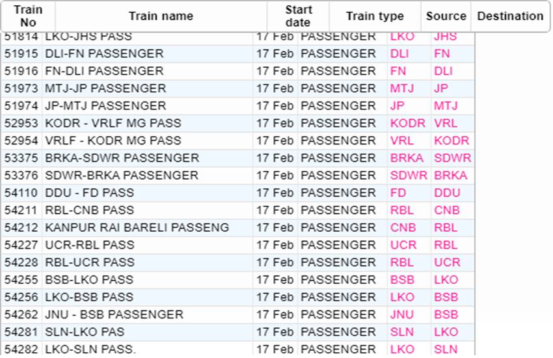Open BSB source link for train 54255
The width and height of the screenshot is (553, 358).
tap(402, 280)
